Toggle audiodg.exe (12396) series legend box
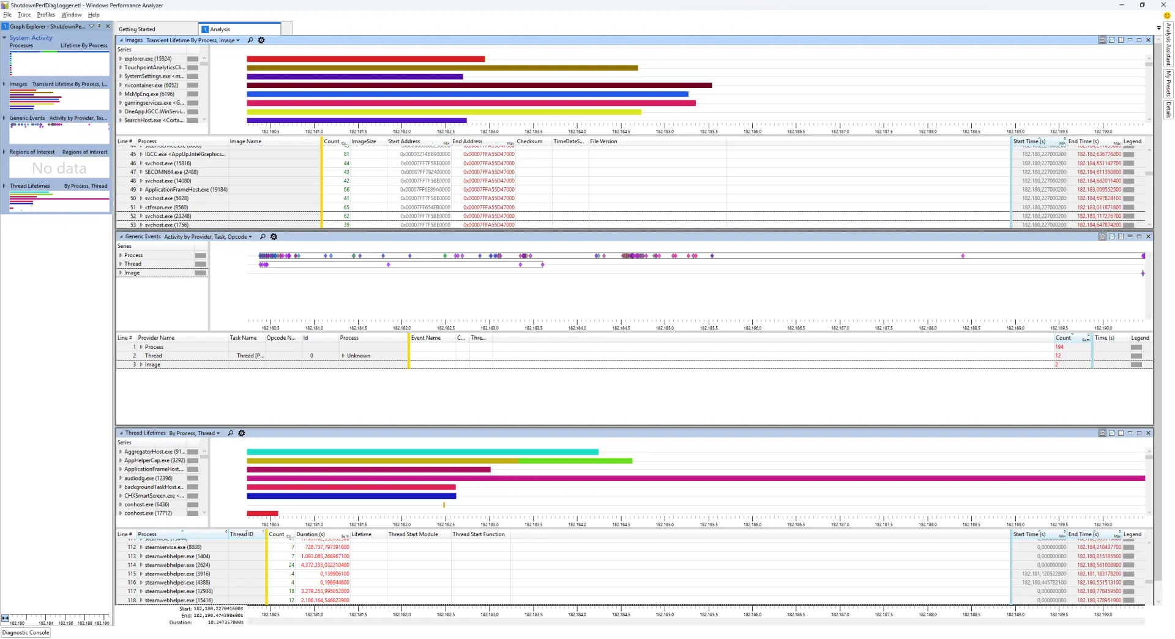 (x=193, y=479)
